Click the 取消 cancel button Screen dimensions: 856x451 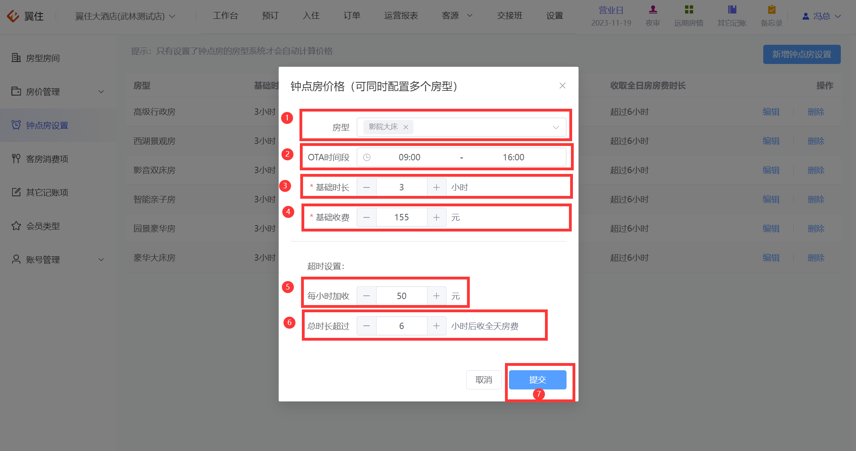(x=484, y=380)
